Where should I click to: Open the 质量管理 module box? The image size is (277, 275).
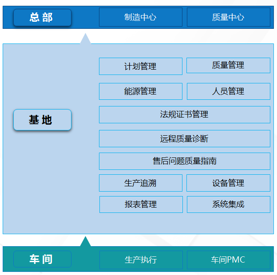(x=228, y=65)
